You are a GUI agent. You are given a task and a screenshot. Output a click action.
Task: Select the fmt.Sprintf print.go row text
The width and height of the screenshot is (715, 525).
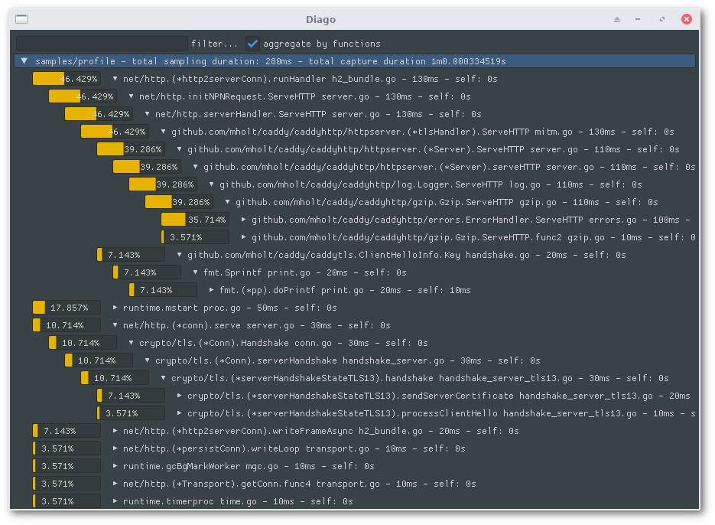coord(304,272)
